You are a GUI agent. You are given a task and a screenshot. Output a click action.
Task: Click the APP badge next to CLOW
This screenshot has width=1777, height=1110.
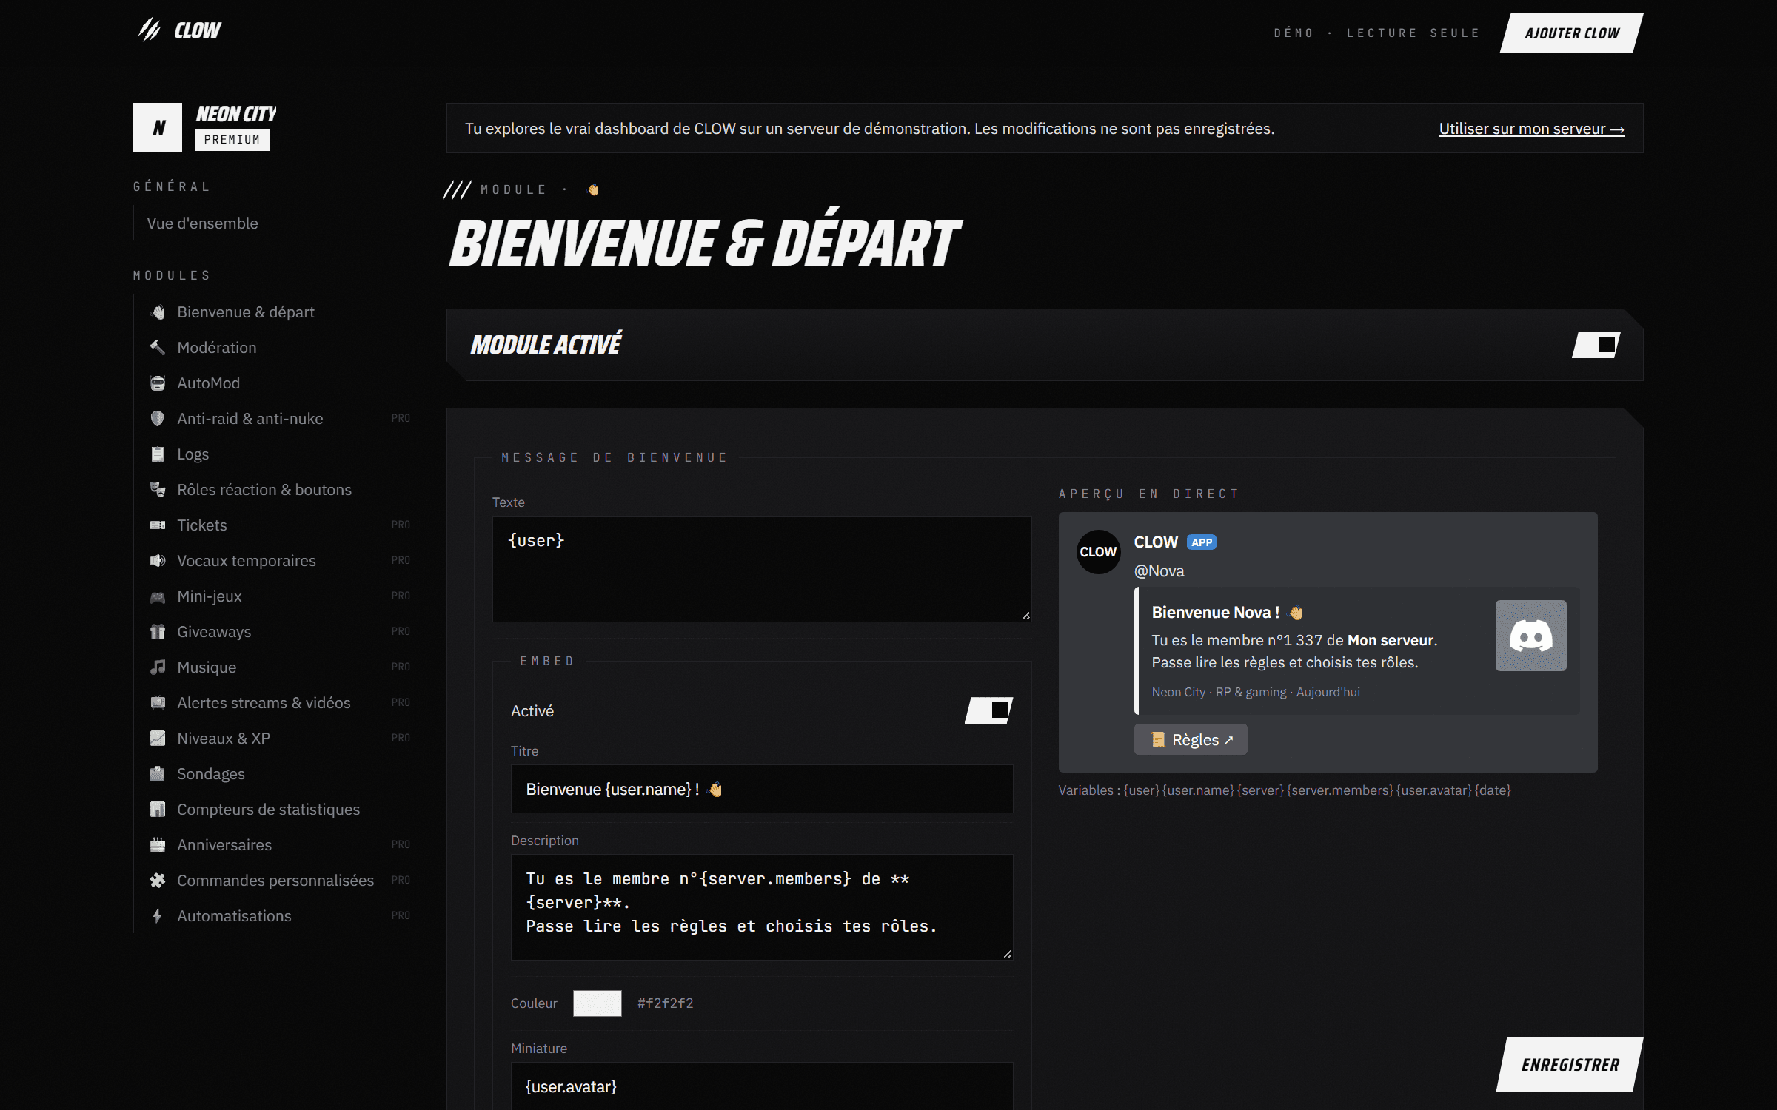coord(1201,542)
